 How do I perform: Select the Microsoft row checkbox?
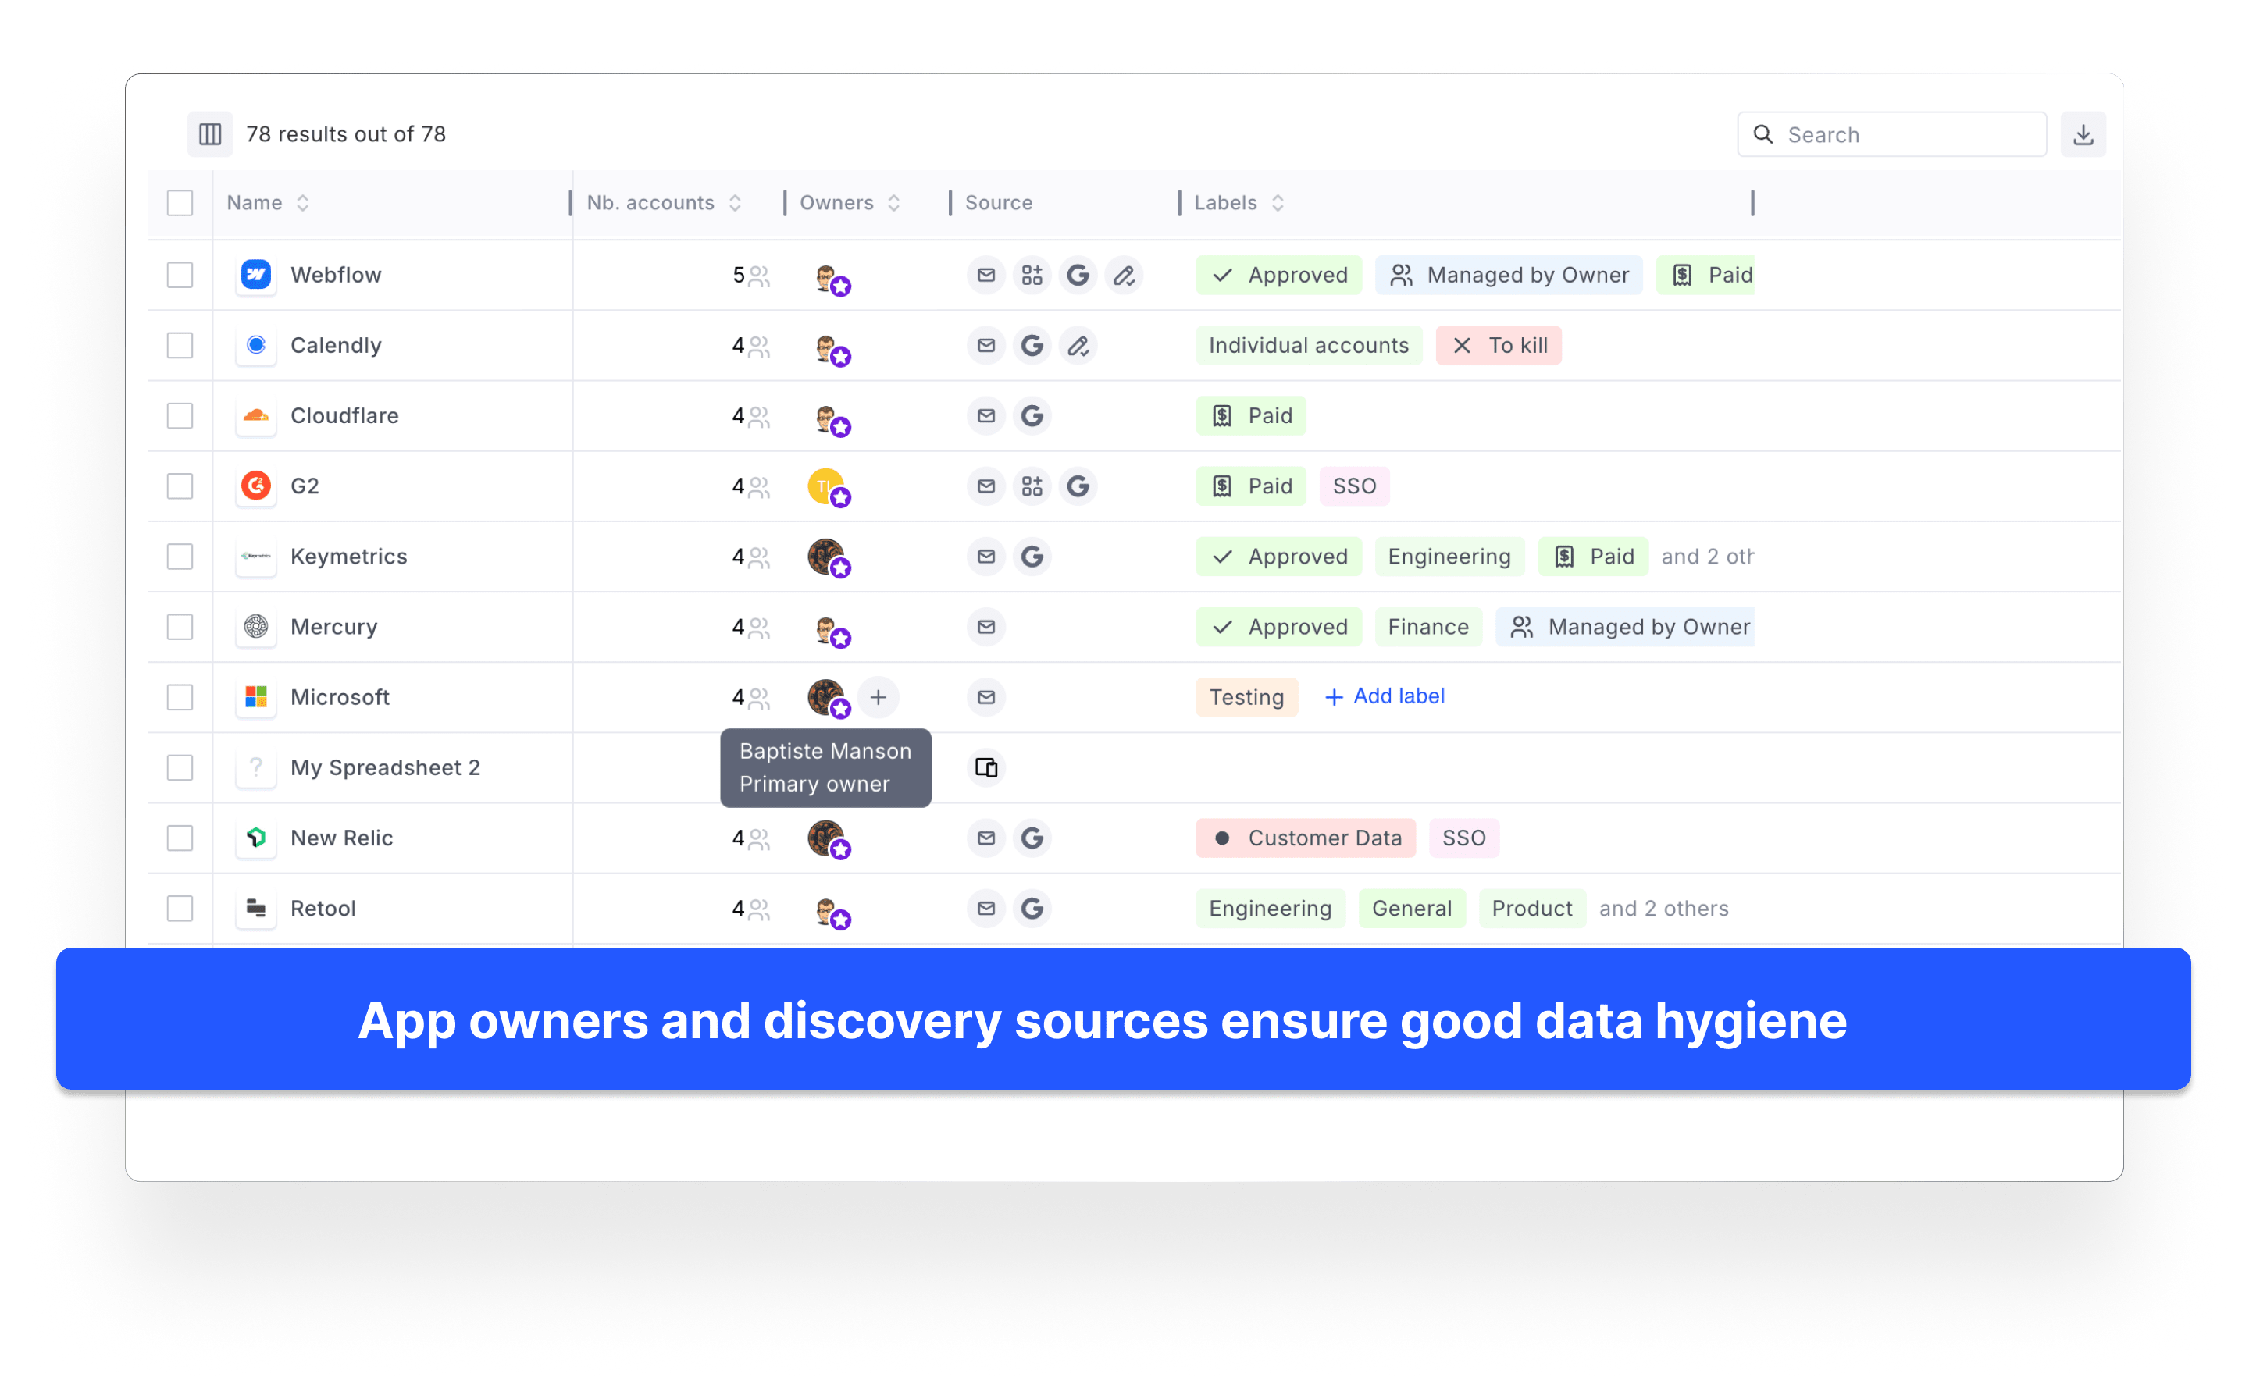pyautogui.click(x=180, y=696)
